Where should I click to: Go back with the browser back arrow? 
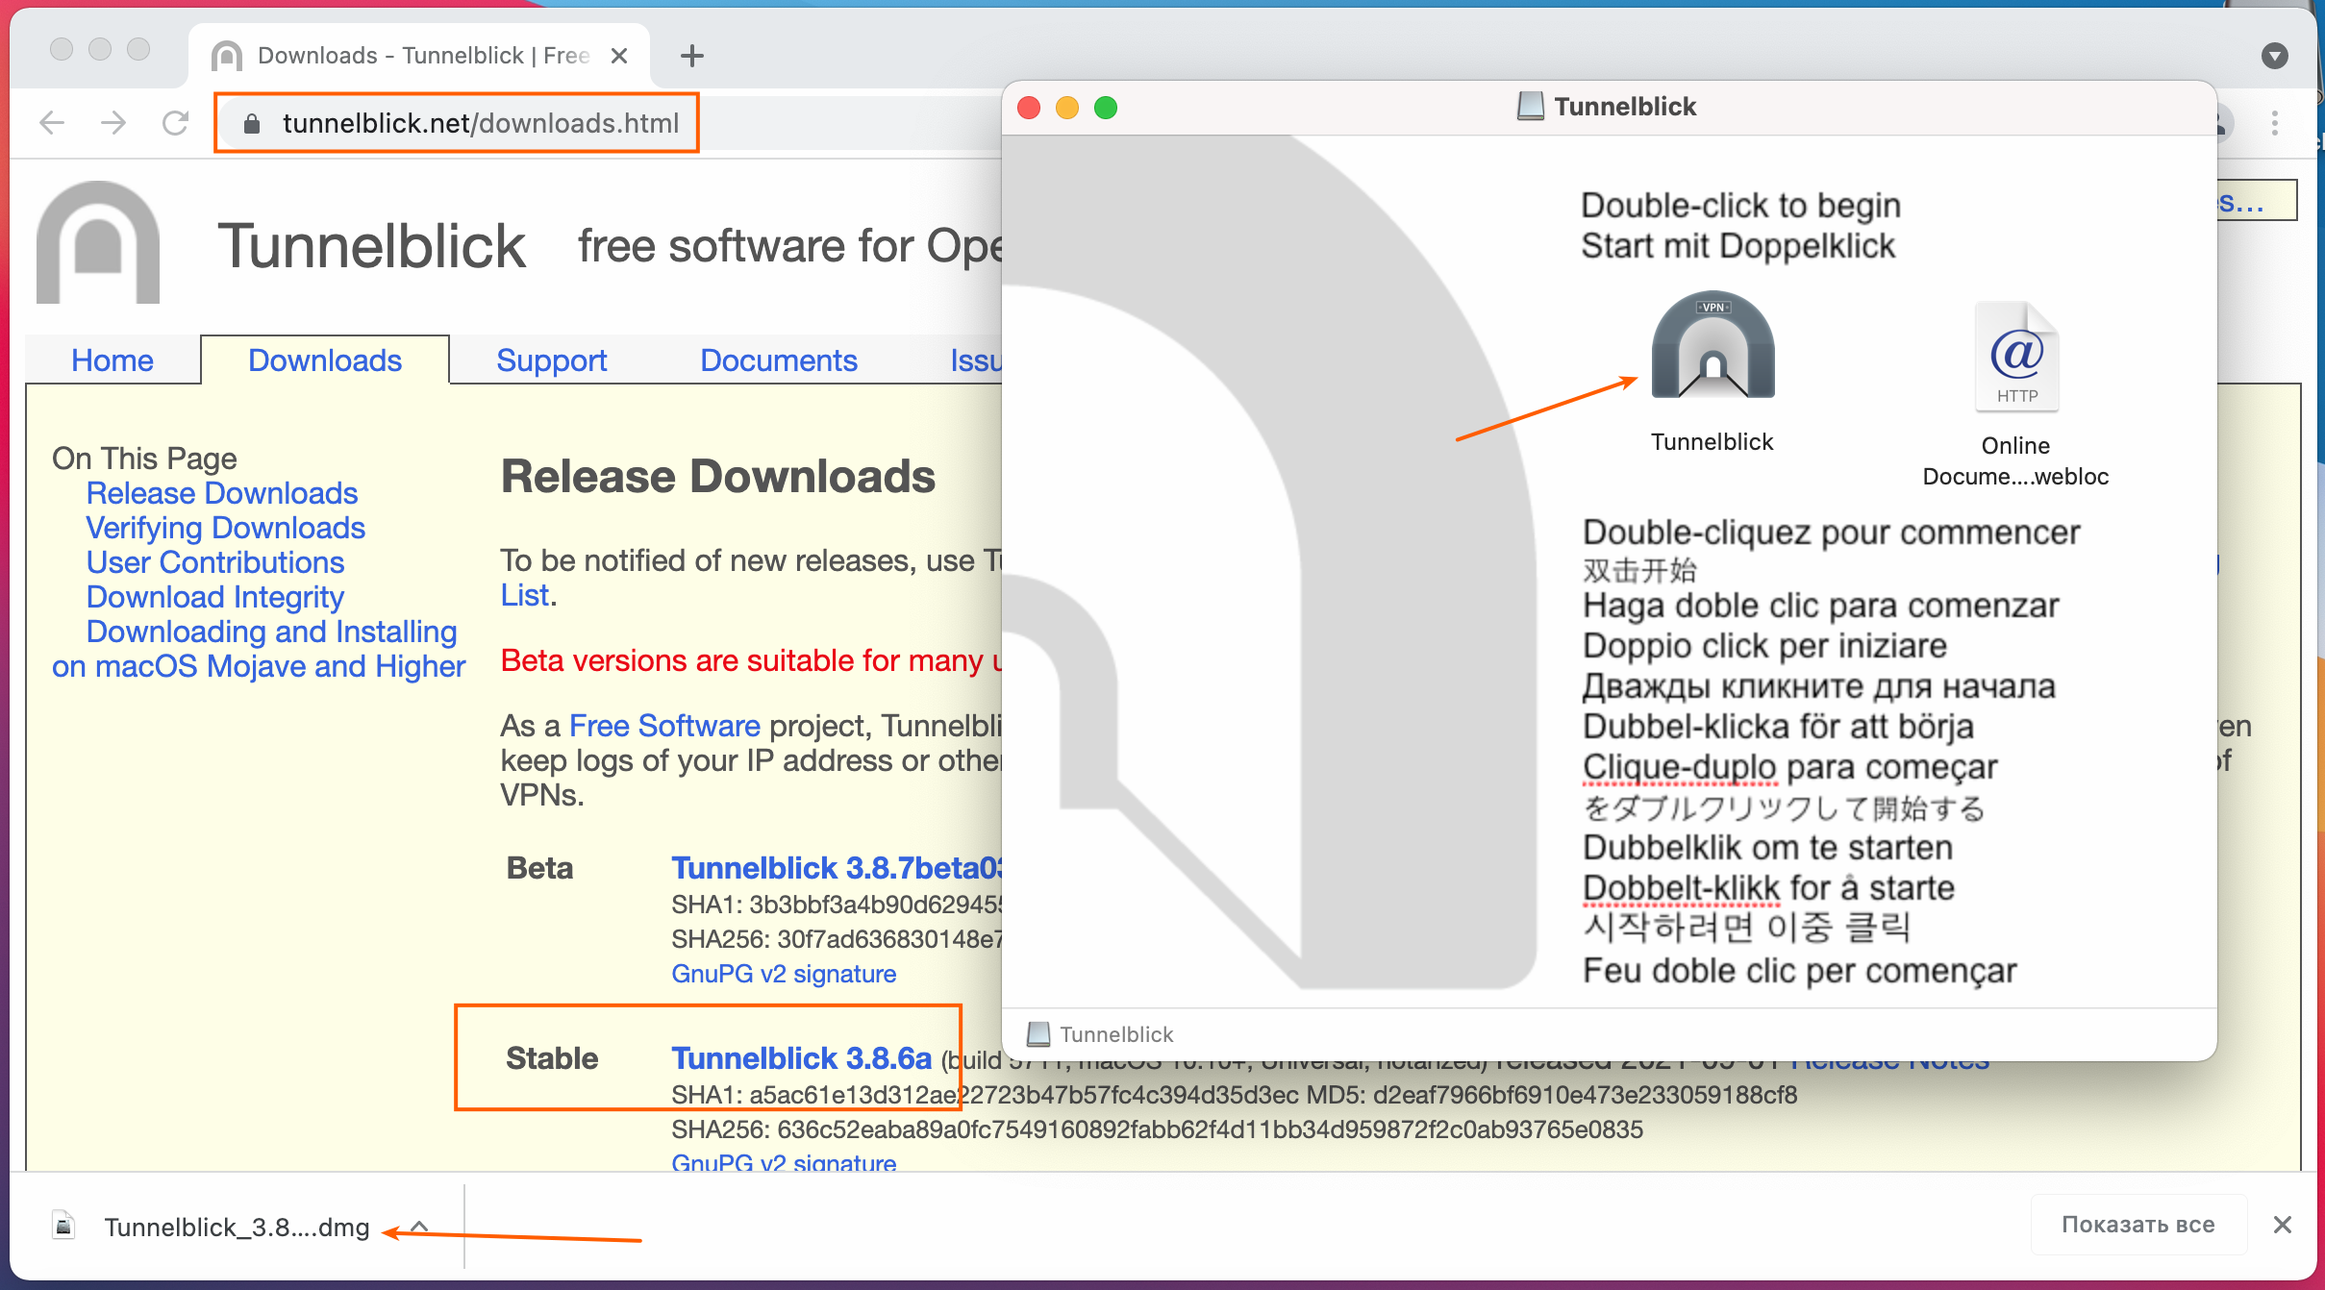(52, 123)
